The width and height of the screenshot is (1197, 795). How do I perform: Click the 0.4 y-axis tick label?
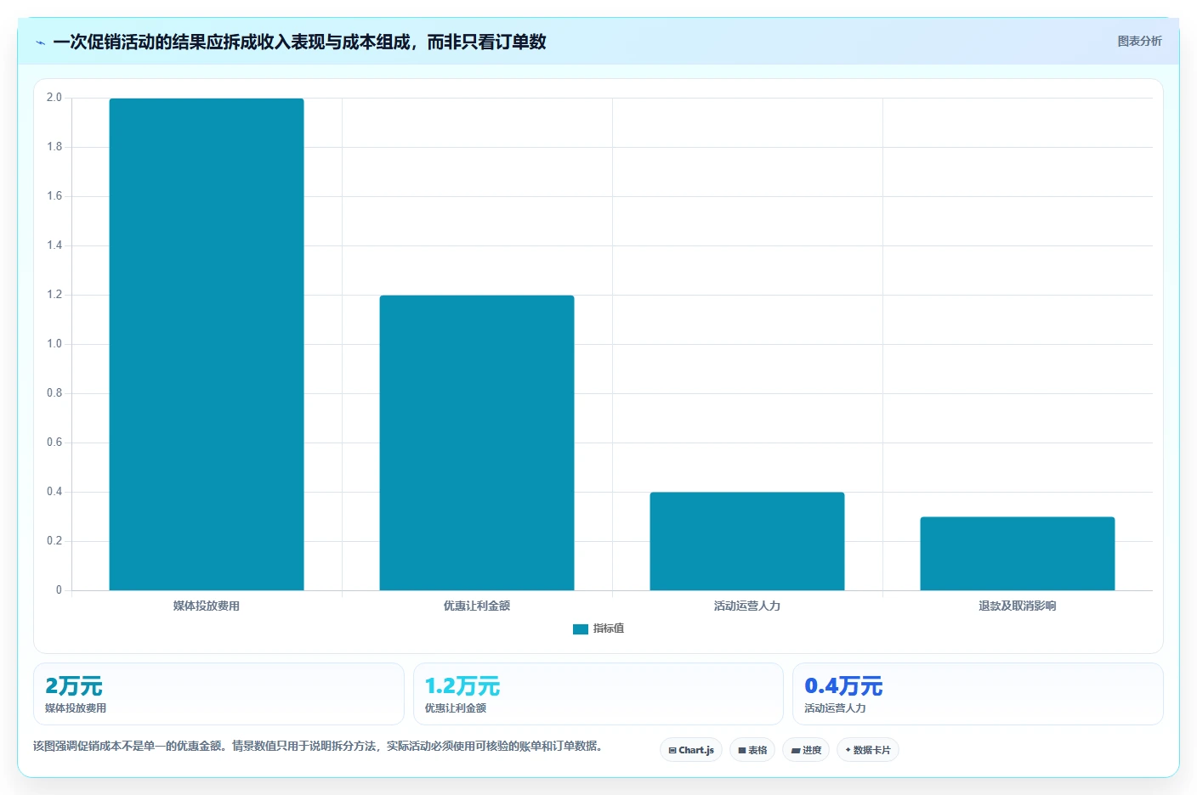(x=54, y=492)
